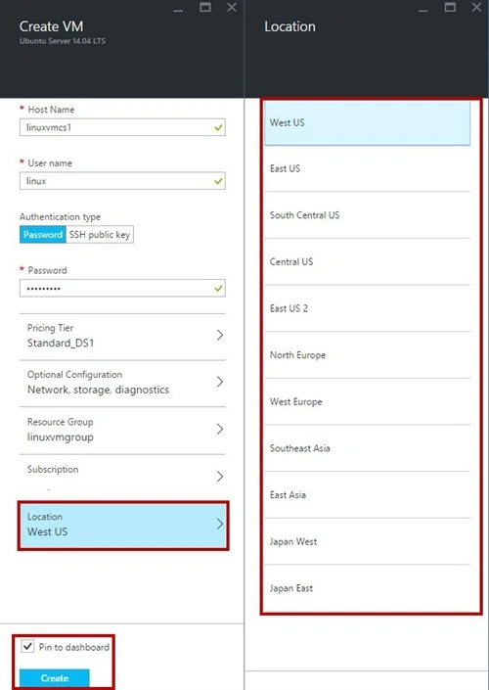Switch to SSH public key authentication
489x690 pixels.
click(100, 235)
